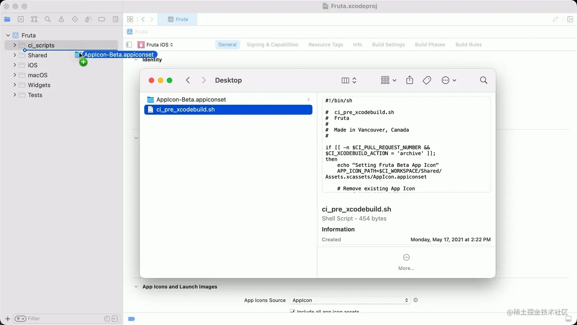Screen dimensions: 577x325
Task: Show only recent files filter
Action: (107, 319)
